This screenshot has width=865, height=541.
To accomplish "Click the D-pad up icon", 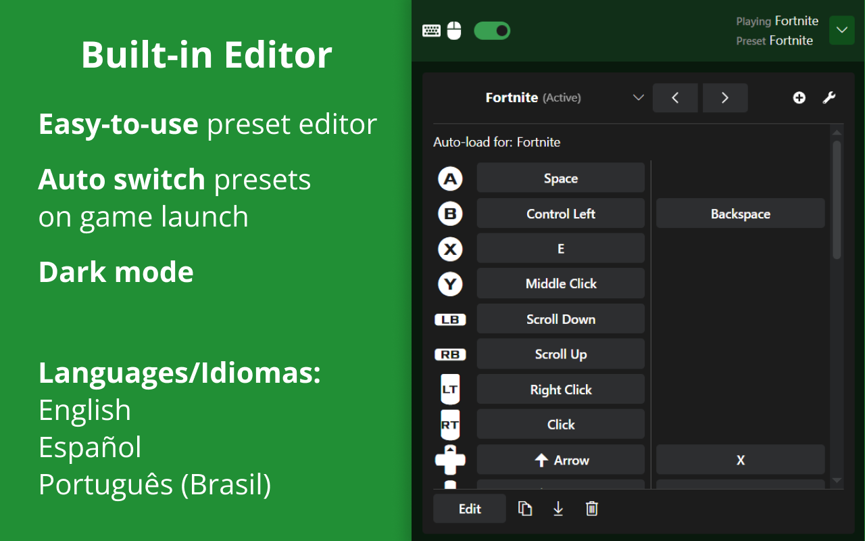I will point(450,460).
